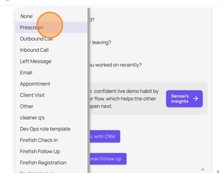
Task: Expand the chevron at bottom right
Action: point(203,169)
